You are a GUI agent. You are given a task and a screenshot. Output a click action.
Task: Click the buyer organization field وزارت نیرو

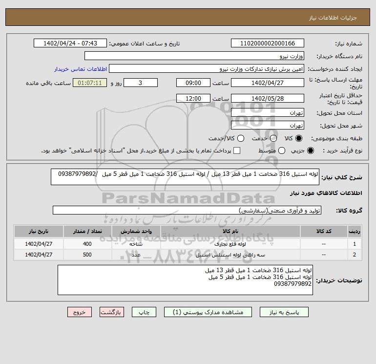click(x=194, y=56)
